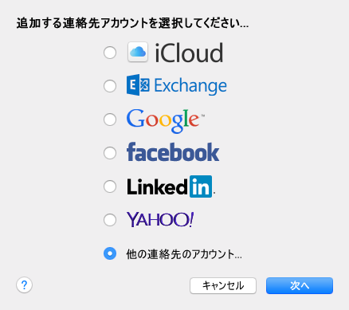Screen dimensions: 349x310
Task: Click the Google logo
Action: click(x=166, y=120)
